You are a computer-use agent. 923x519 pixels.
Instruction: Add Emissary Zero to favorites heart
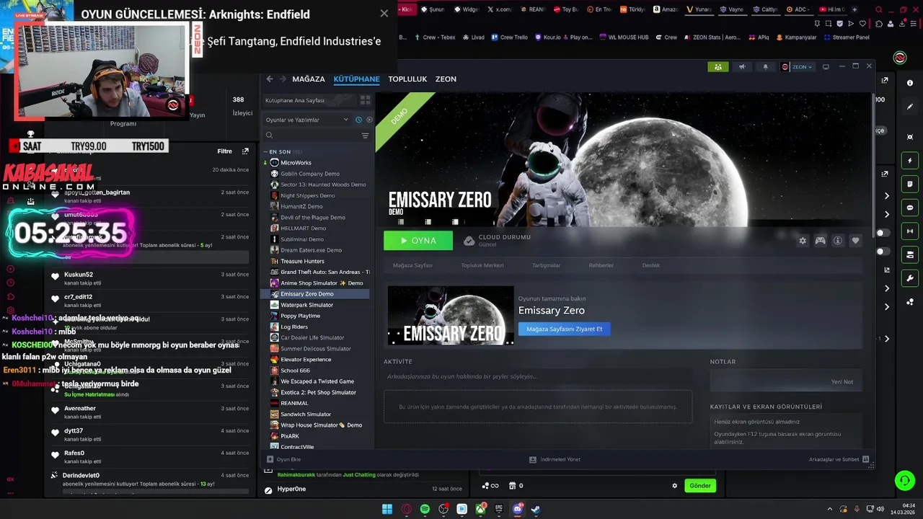pyautogui.click(x=855, y=241)
